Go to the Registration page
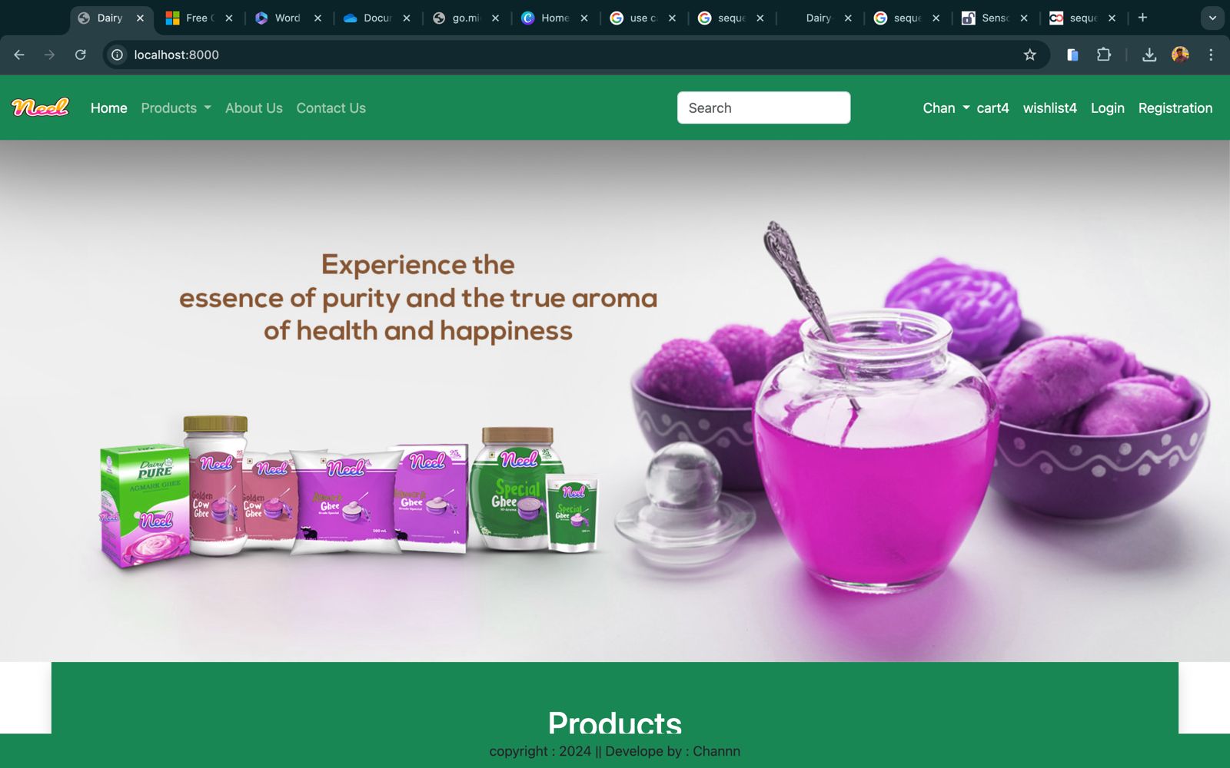 coord(1175,108)
